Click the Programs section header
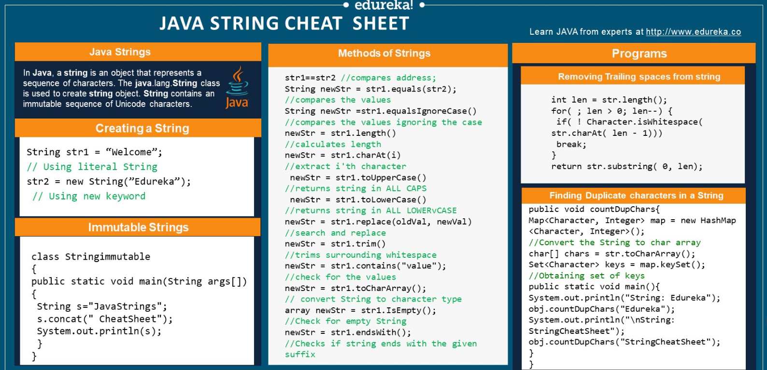The width and height of the screenshot is (767, 370). [634, 53]
